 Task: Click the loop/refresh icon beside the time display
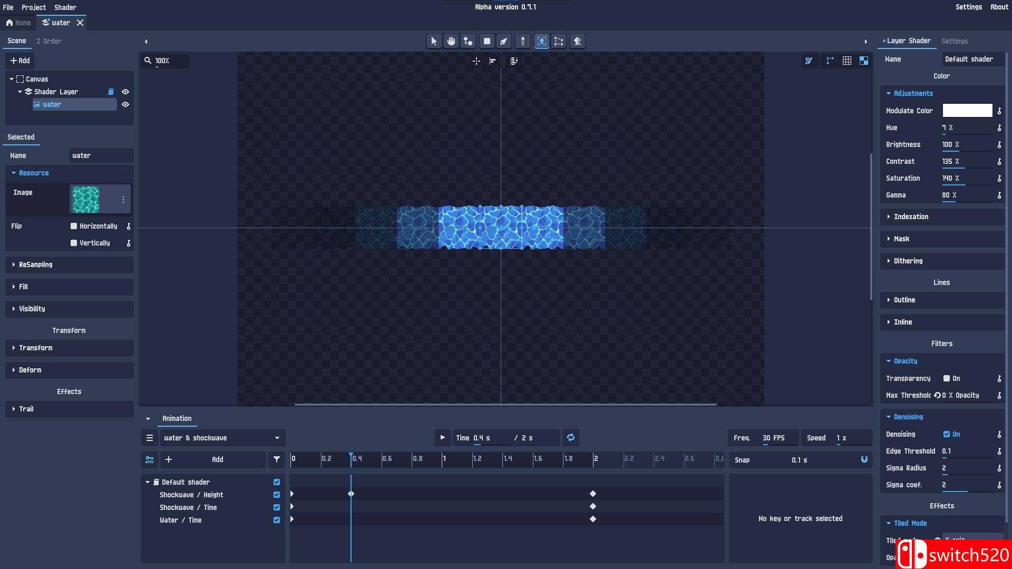coord(571,437)
